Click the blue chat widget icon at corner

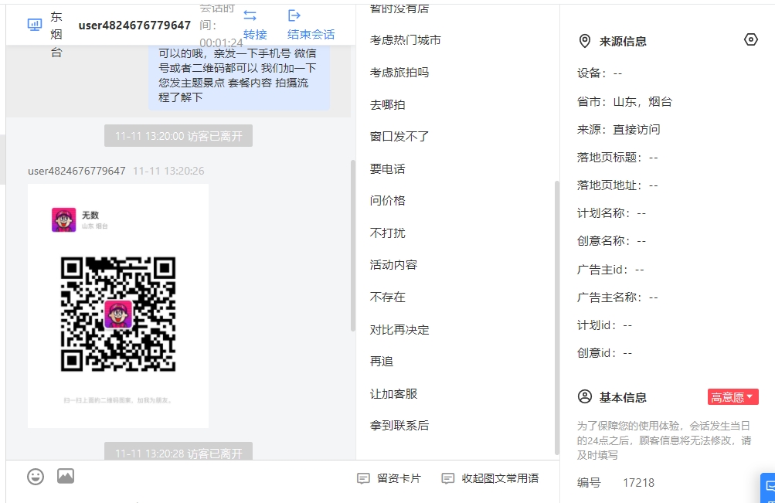(x=769, y=488)
